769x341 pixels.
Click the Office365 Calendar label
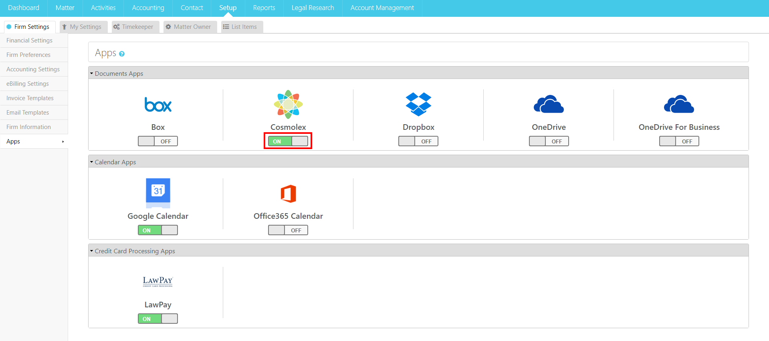tap(288, 216)
